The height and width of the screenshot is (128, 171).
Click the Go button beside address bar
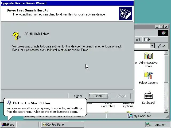click(162, 46)
